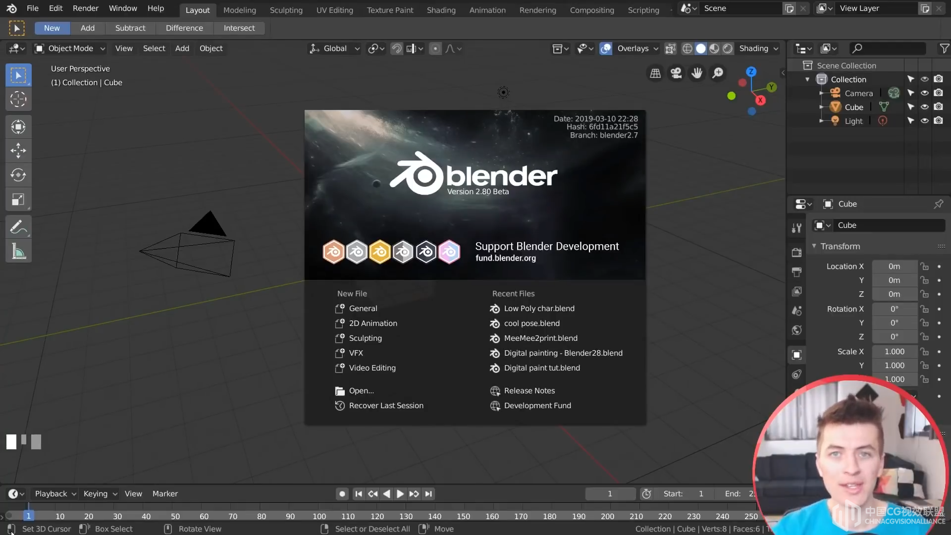The image size is (951, 535).
Task: Open the View Layer properties tab
Action: click(x=796, y=291)
